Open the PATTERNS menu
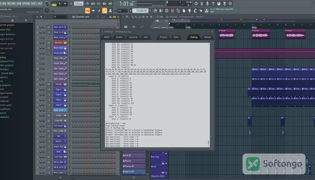The width and height of the screenshot is (315, 180). tap(11, 4)
